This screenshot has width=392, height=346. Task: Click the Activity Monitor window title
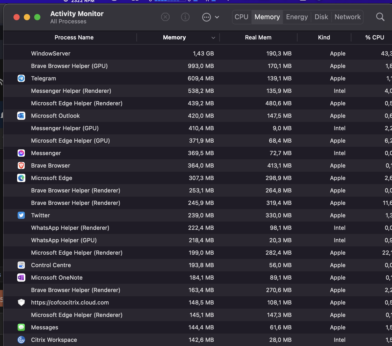point(77,14)
